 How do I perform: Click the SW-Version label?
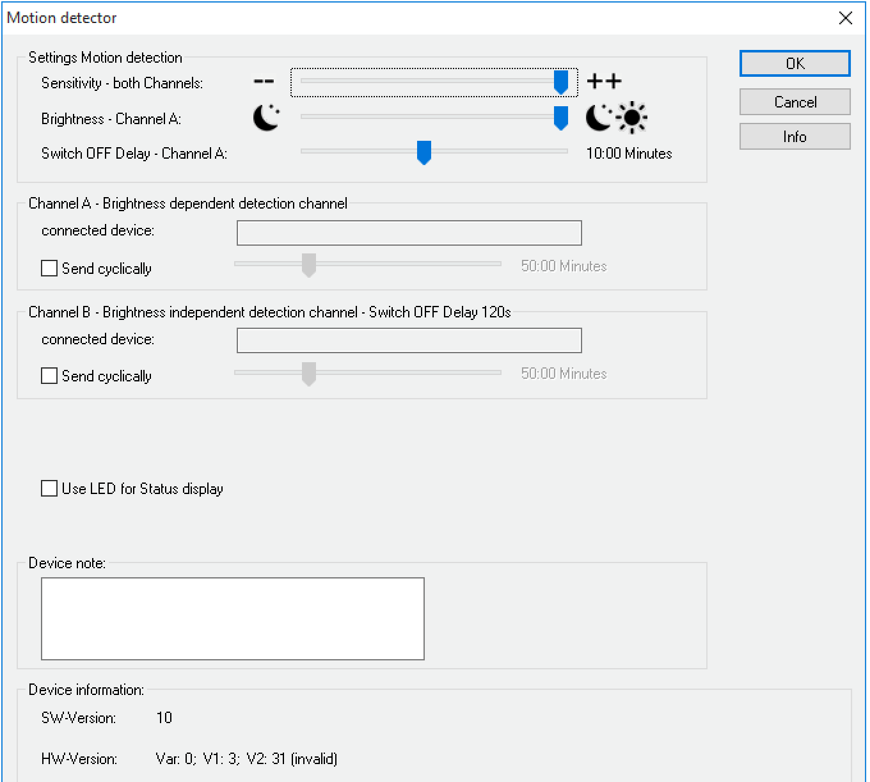click(79, 718)
